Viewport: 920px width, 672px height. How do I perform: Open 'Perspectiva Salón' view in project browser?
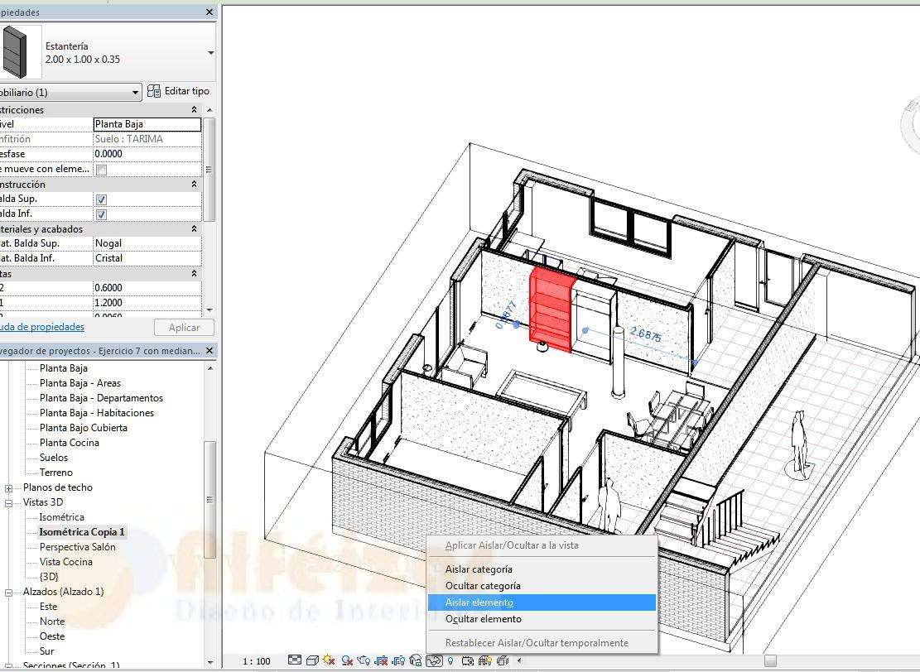(77, 547)
